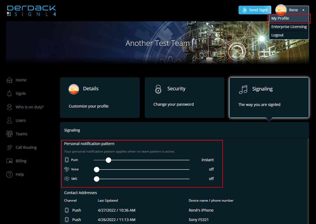Open Help from sidebar
Screen dimensions: 316x224
click(x=20, y=174)
